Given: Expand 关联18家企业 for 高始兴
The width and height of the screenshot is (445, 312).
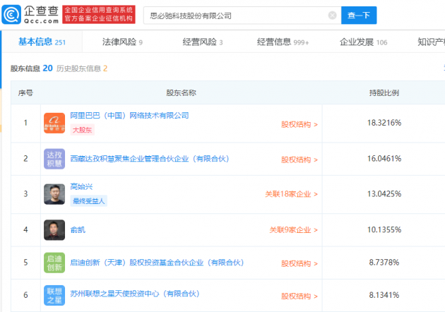Looking at the screenshot, I should coord(292,194).
